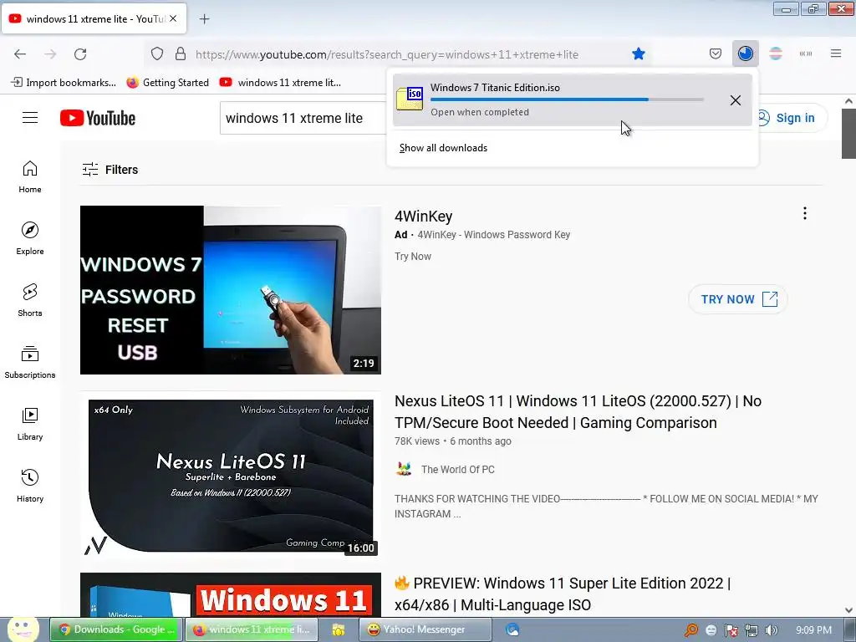
Task: Toggle the bookmark star for this page
Action: [x=638, y=54]
